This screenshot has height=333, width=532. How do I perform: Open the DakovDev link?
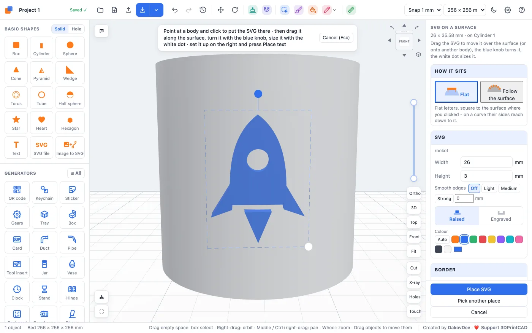pyautogui.click(x=459, y=328)
